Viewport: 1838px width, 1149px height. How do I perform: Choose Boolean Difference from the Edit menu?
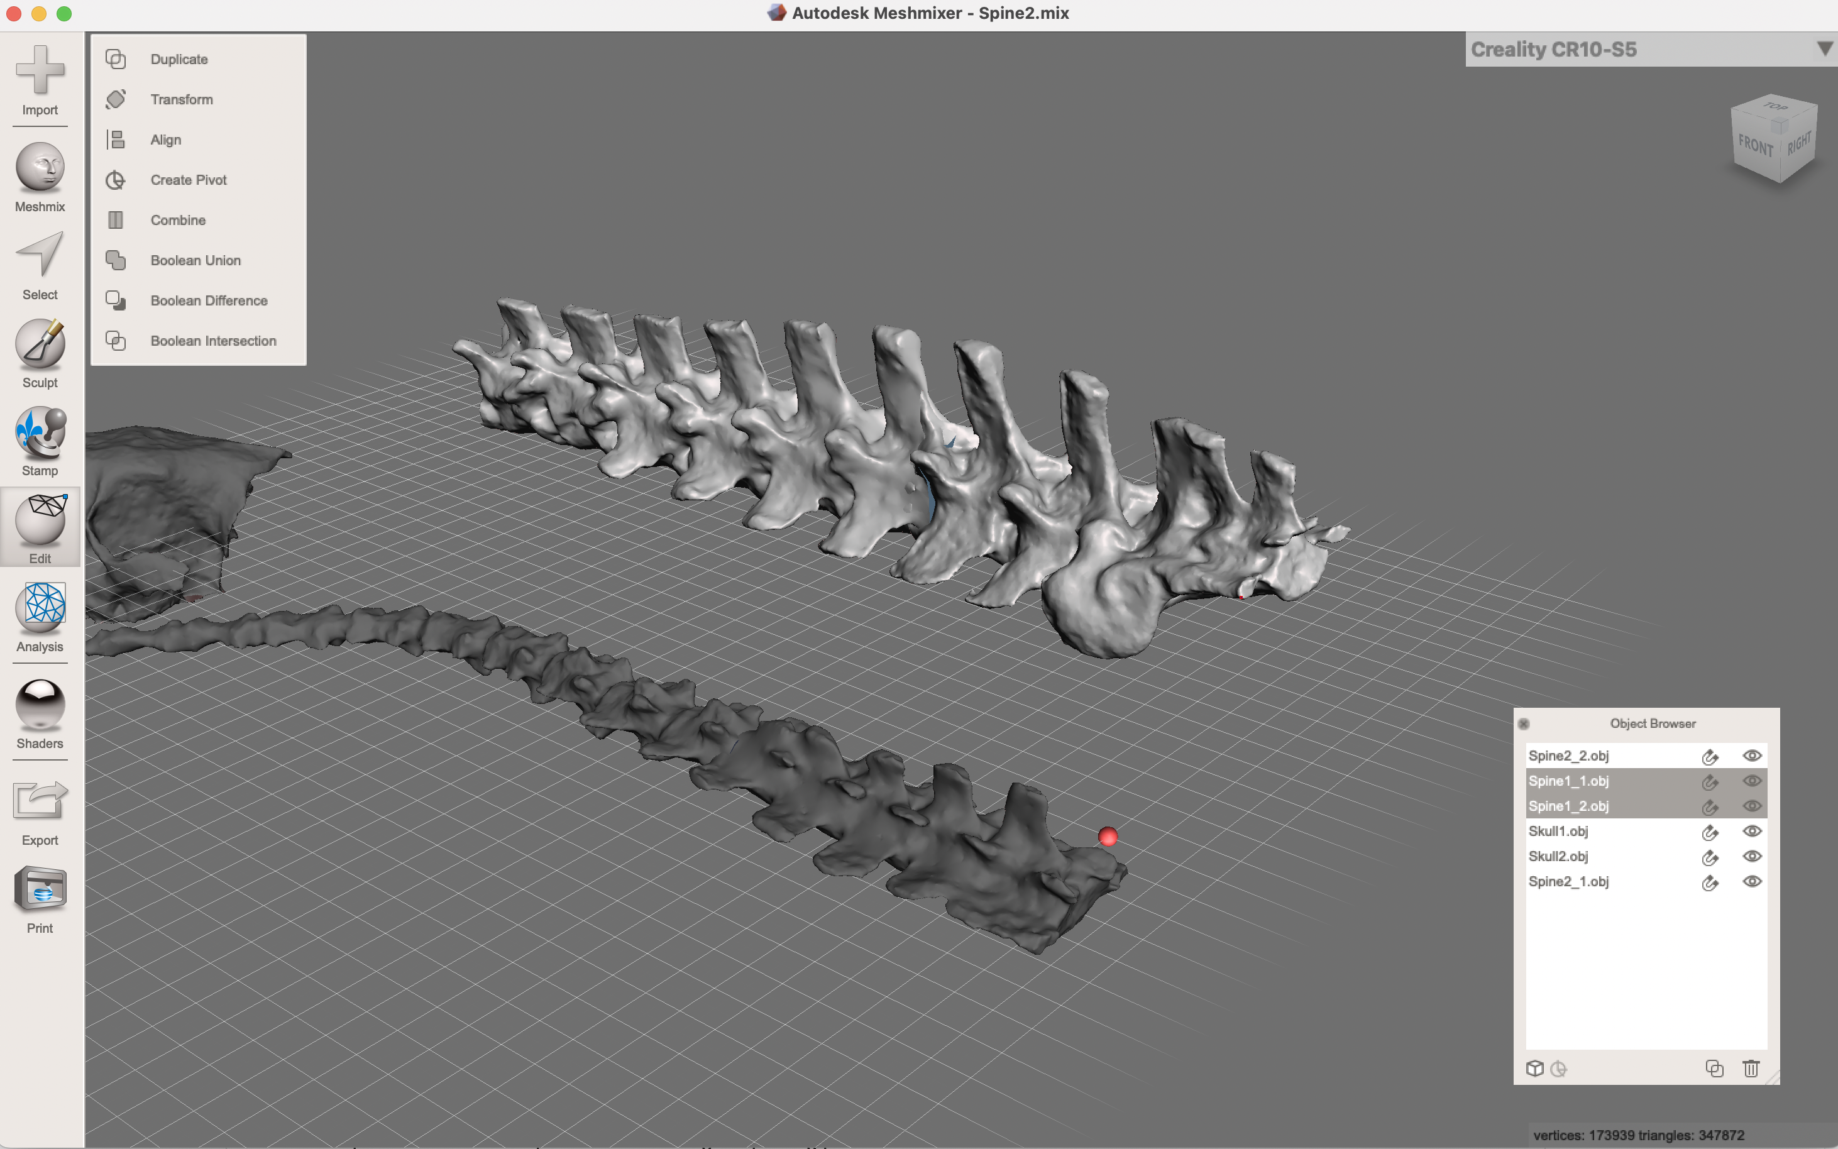(x=209, y=301)
